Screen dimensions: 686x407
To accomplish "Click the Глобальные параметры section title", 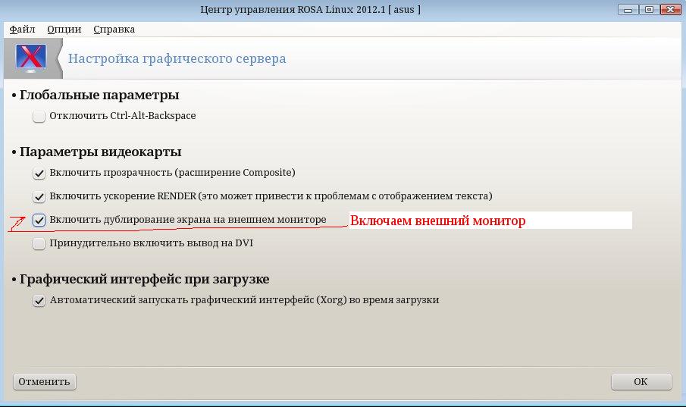I will 99,95.
